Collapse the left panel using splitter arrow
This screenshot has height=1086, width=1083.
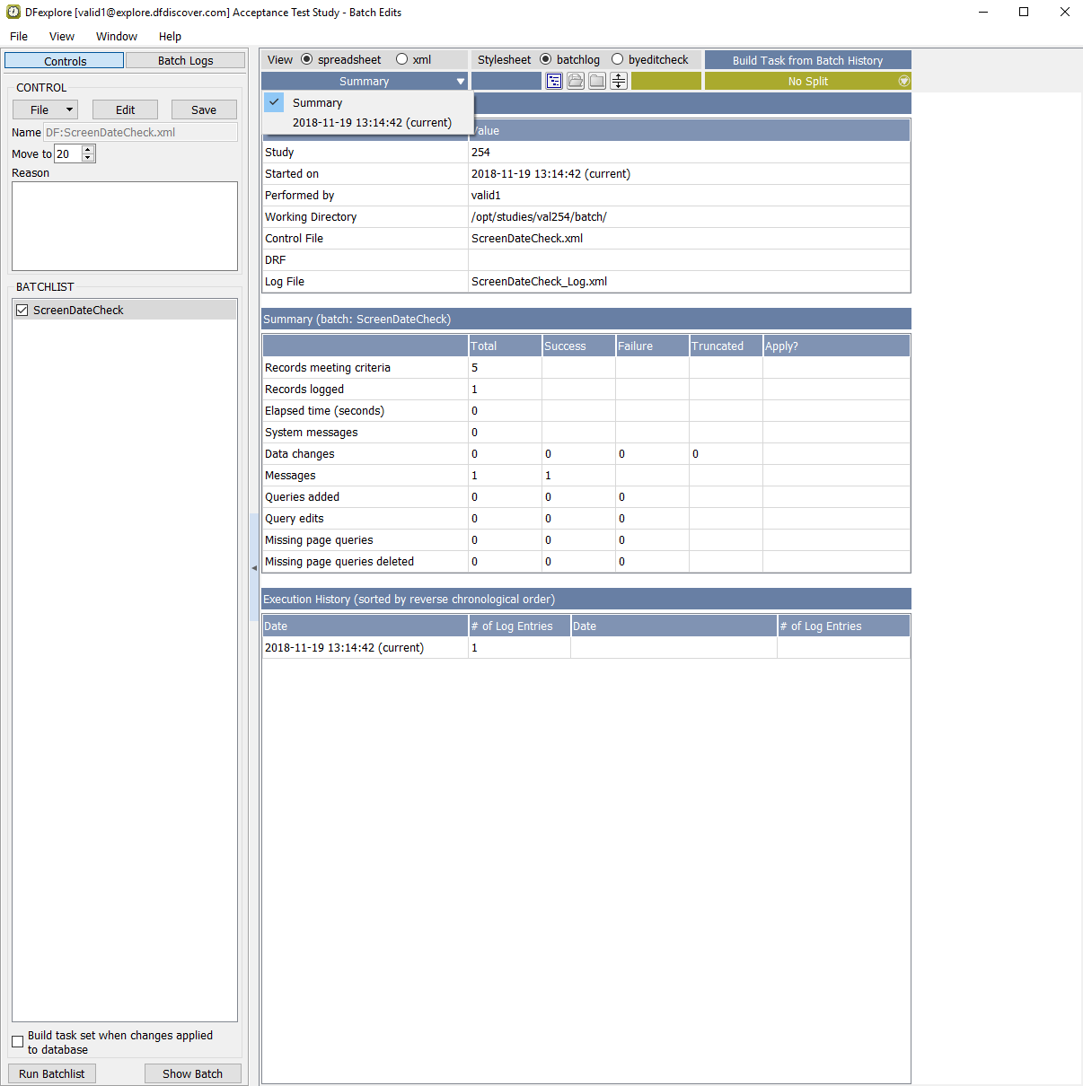pos(254,568)
